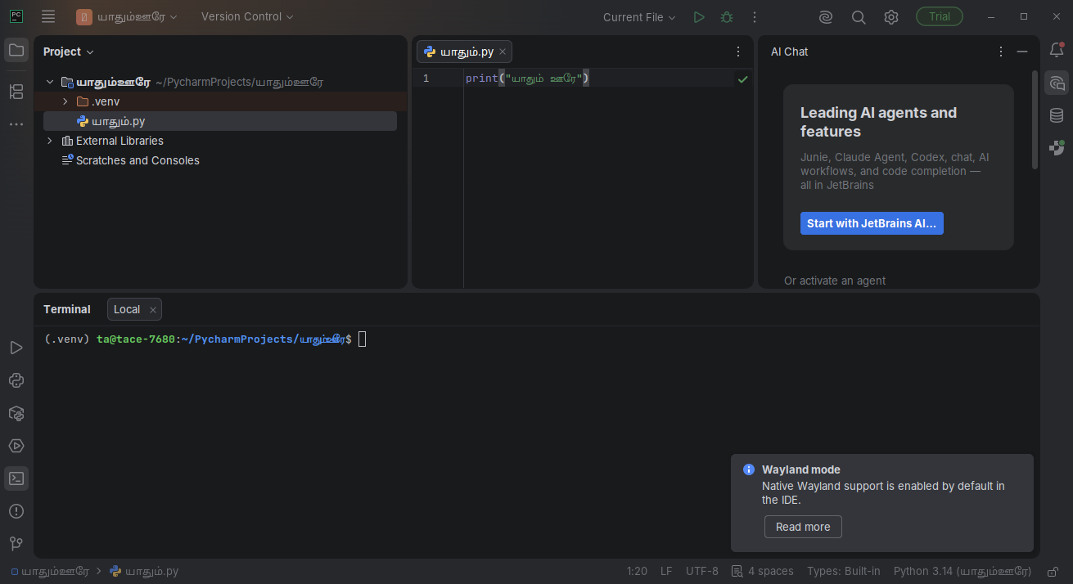1073x584 pixels.
Task: Run the current file with the green play icon
Action: click(698, 17)
